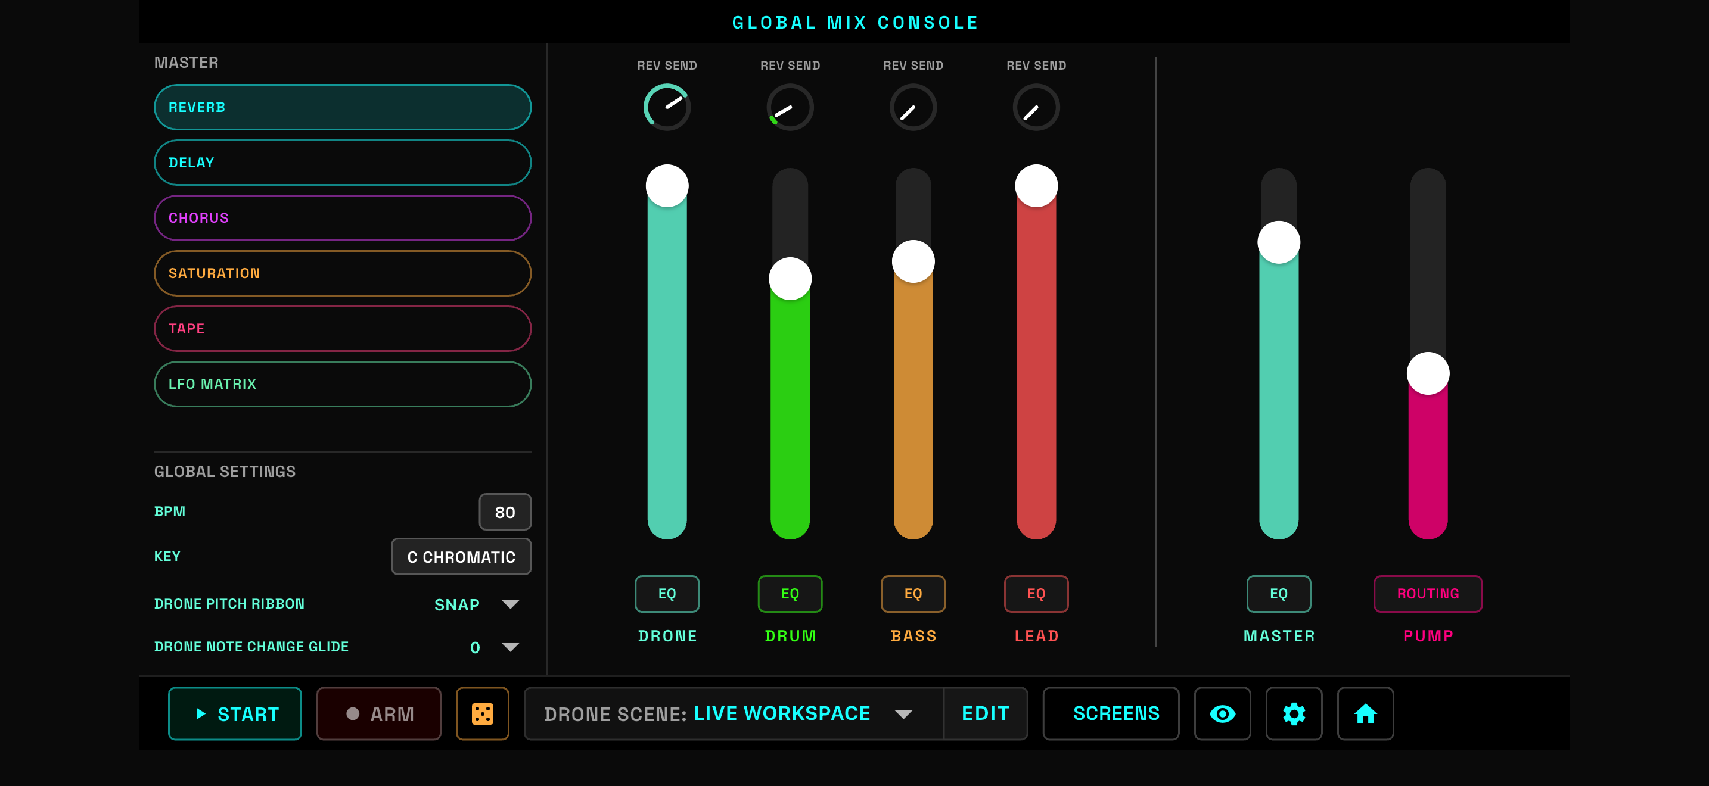
Task: Open the TAPE master effect
Action: [342, 329]
